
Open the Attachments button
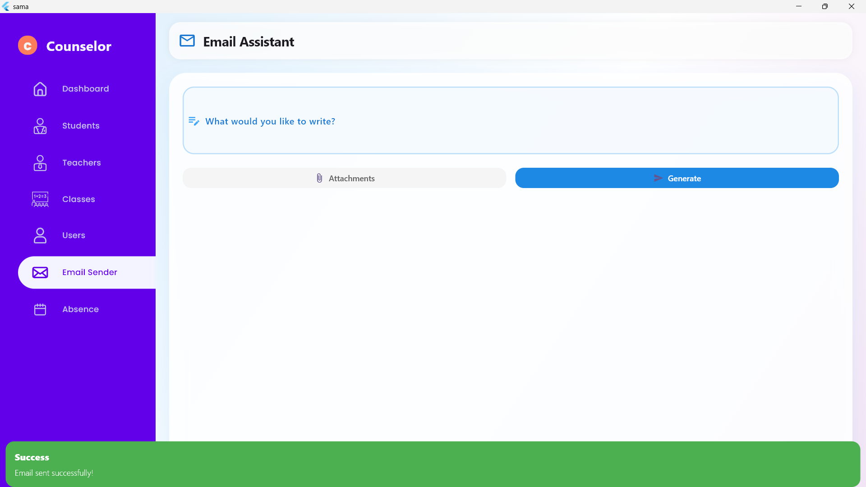coord(345,178)
